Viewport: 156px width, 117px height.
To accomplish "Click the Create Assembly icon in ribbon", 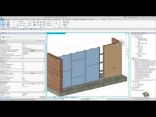I will tap(64, 22).
